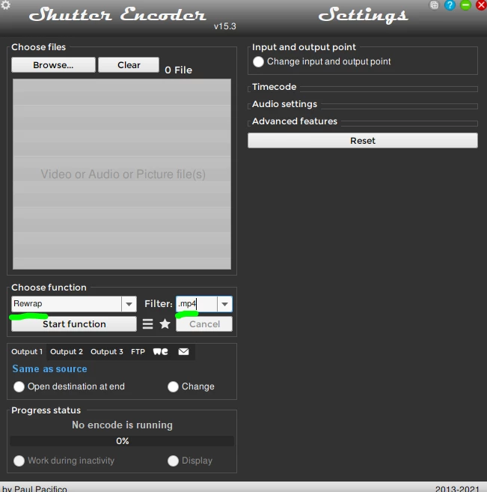Image resolution: width=487 pixels, height=492 pixels.
Task: Toggle the Display option
Action: [173, 461]
